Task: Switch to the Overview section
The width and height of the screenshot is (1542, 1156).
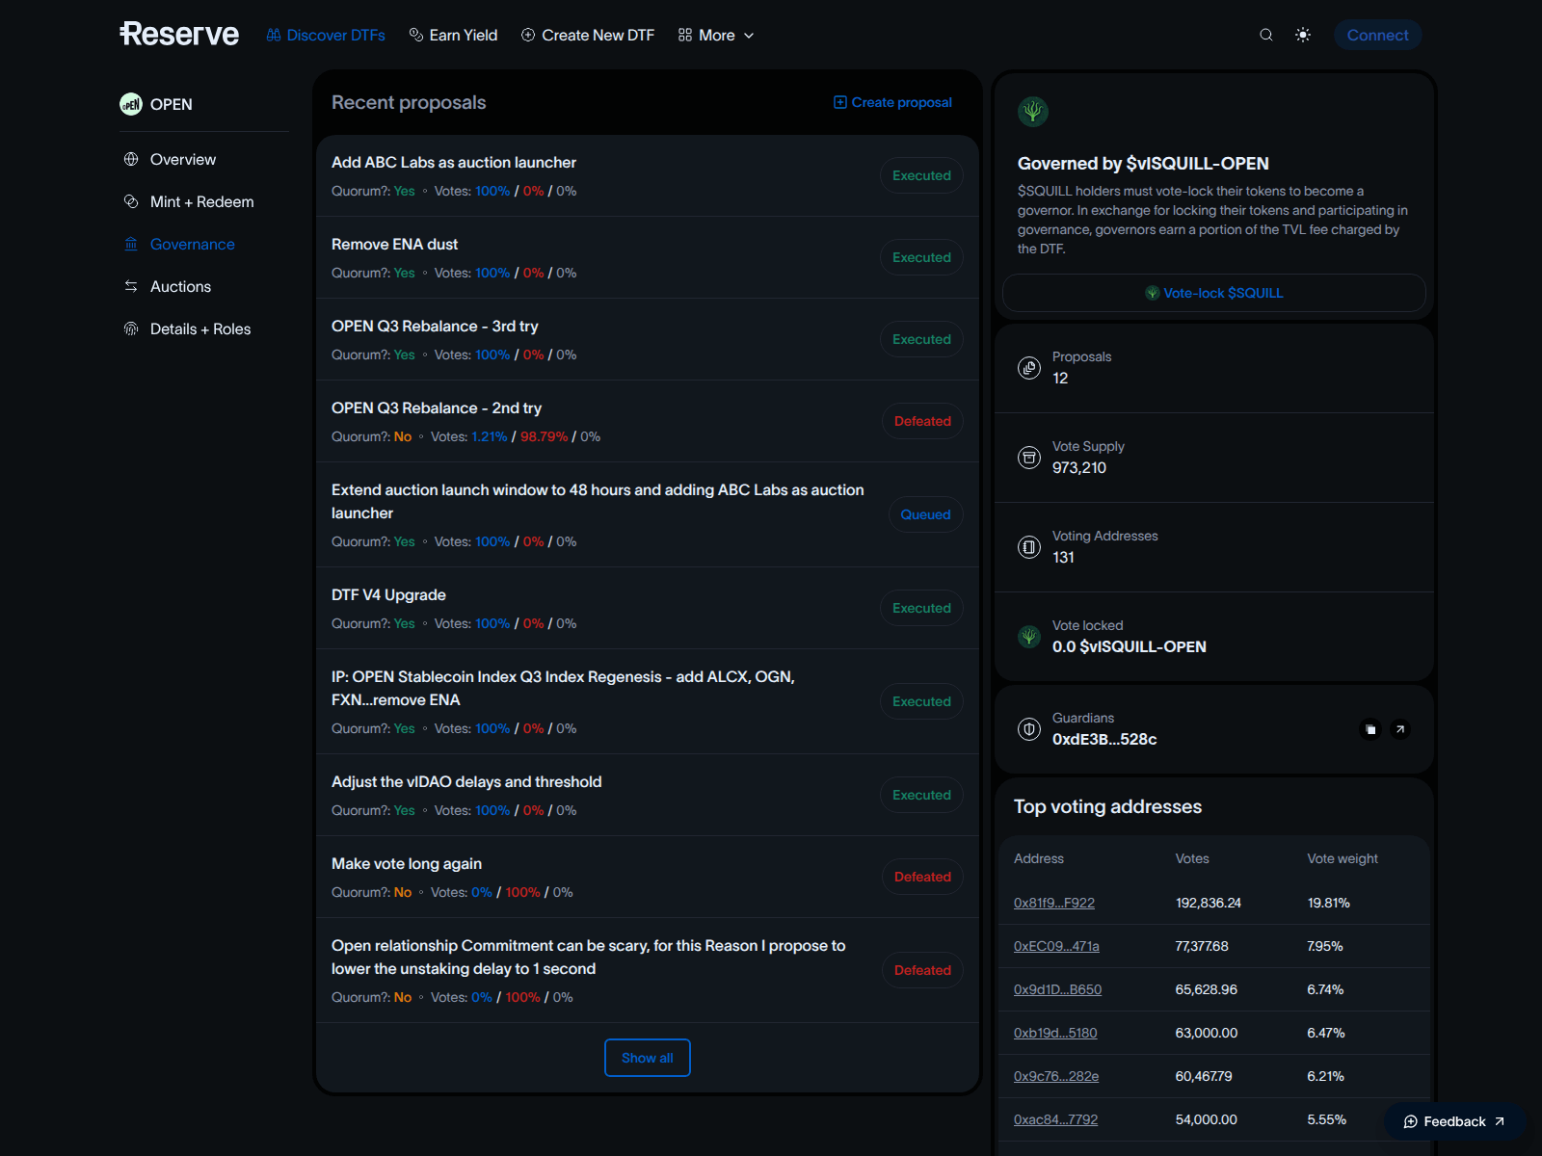Action: coord(182,159)
